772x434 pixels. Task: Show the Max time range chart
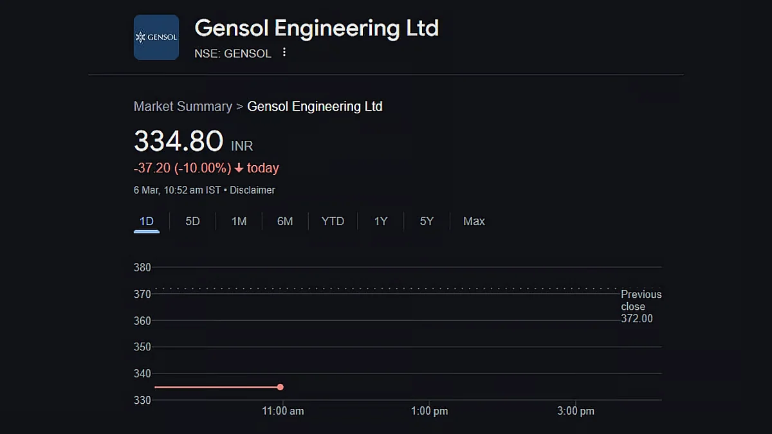pos(474,221)
